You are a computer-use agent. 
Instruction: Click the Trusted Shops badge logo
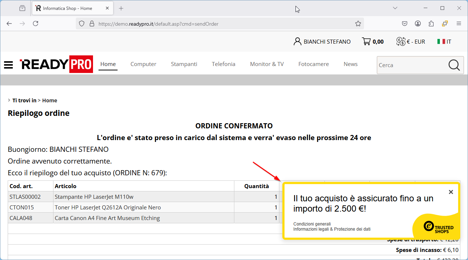pos(438,227)
